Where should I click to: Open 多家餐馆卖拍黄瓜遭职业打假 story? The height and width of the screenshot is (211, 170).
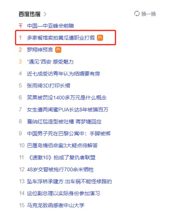[x=61, y=38]
